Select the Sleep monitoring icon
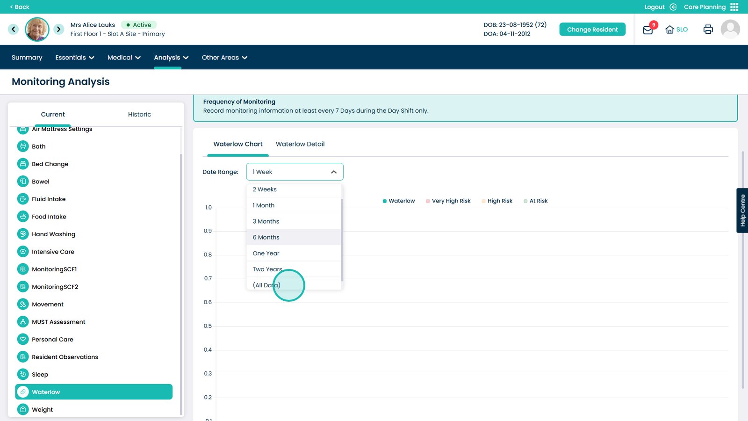 (x=23, y=375)
